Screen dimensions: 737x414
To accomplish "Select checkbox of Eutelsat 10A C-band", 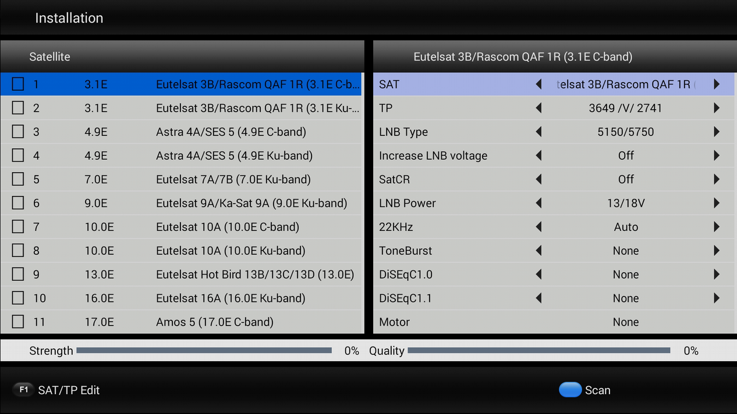I will pos(18,227).
